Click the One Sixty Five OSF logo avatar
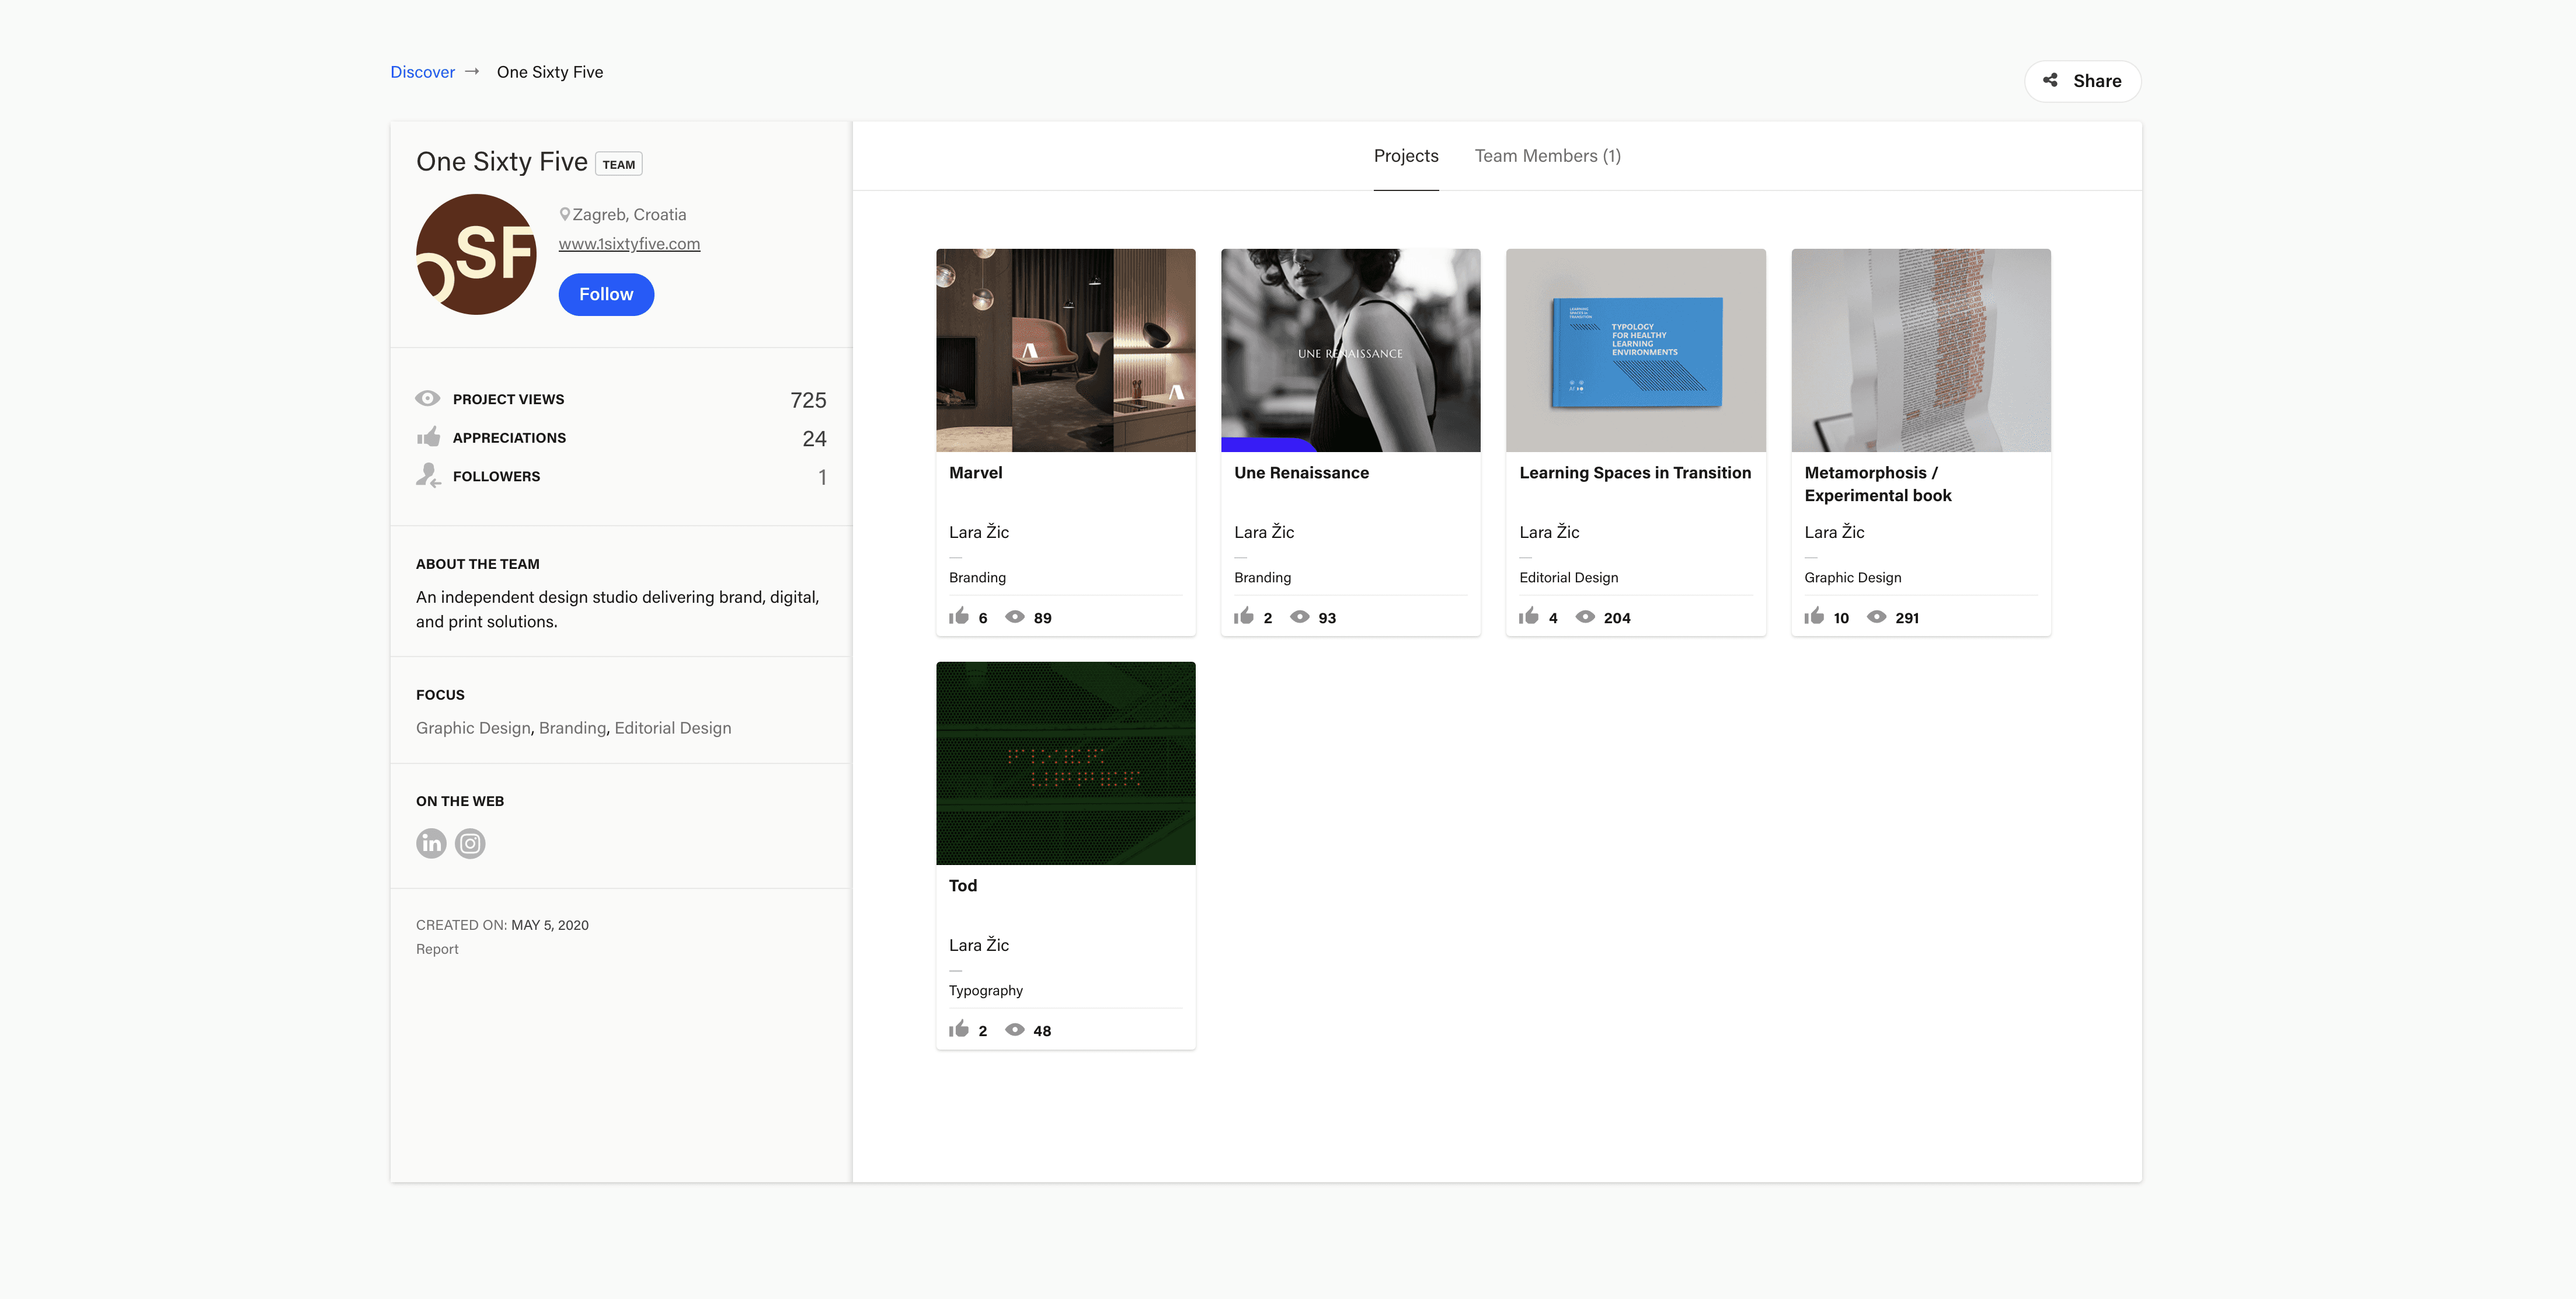This screenshot has height=1299, width=2576. (x=476, y=254)
